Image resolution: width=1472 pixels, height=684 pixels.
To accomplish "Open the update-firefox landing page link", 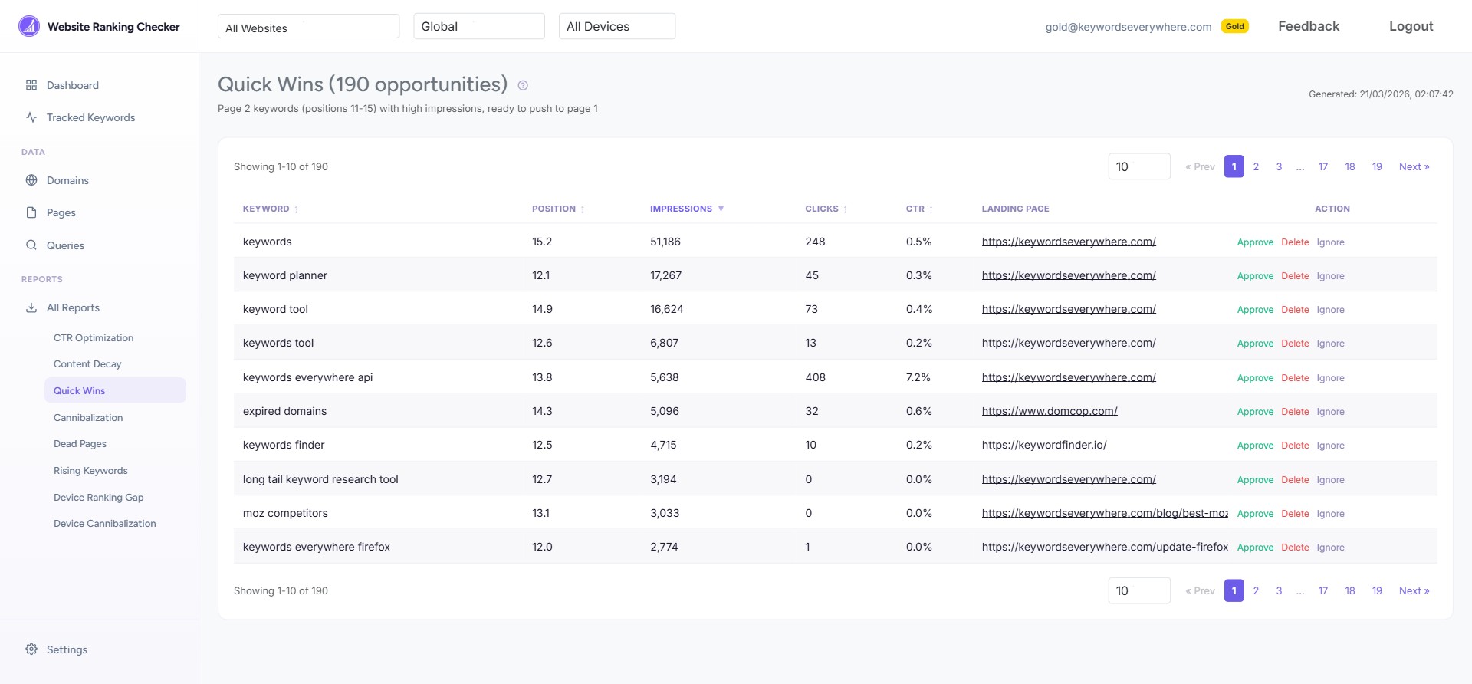I will coord(1105,547).
